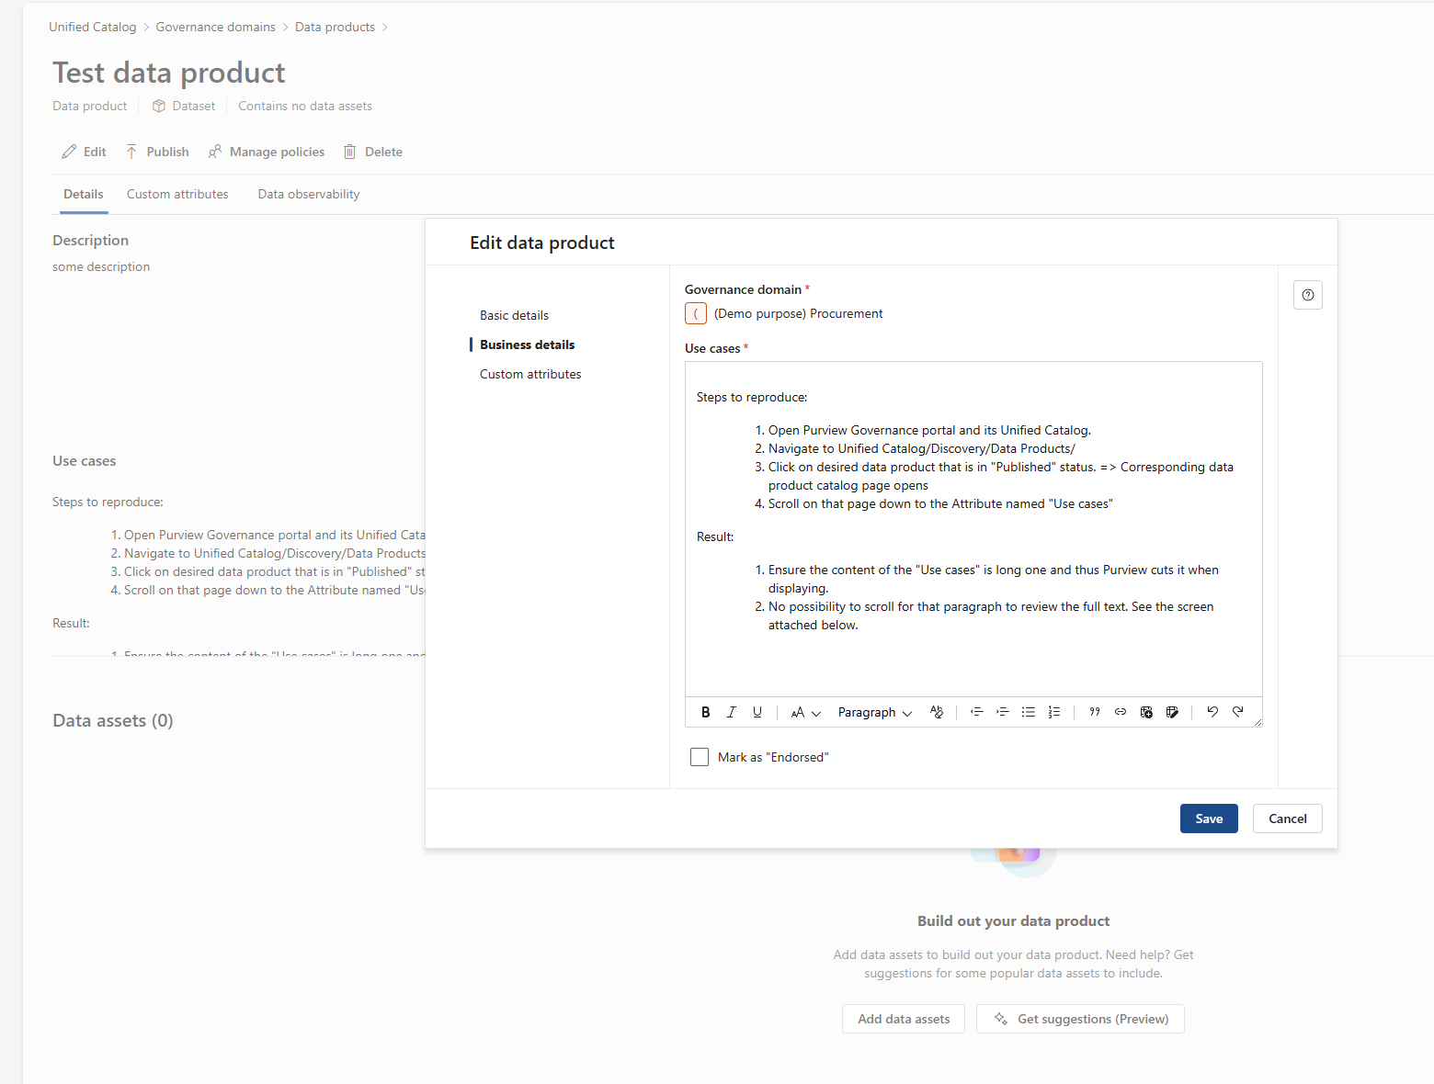Screen dimensions: 1434x1084
Task: Publish the data product
Action: 157,152
